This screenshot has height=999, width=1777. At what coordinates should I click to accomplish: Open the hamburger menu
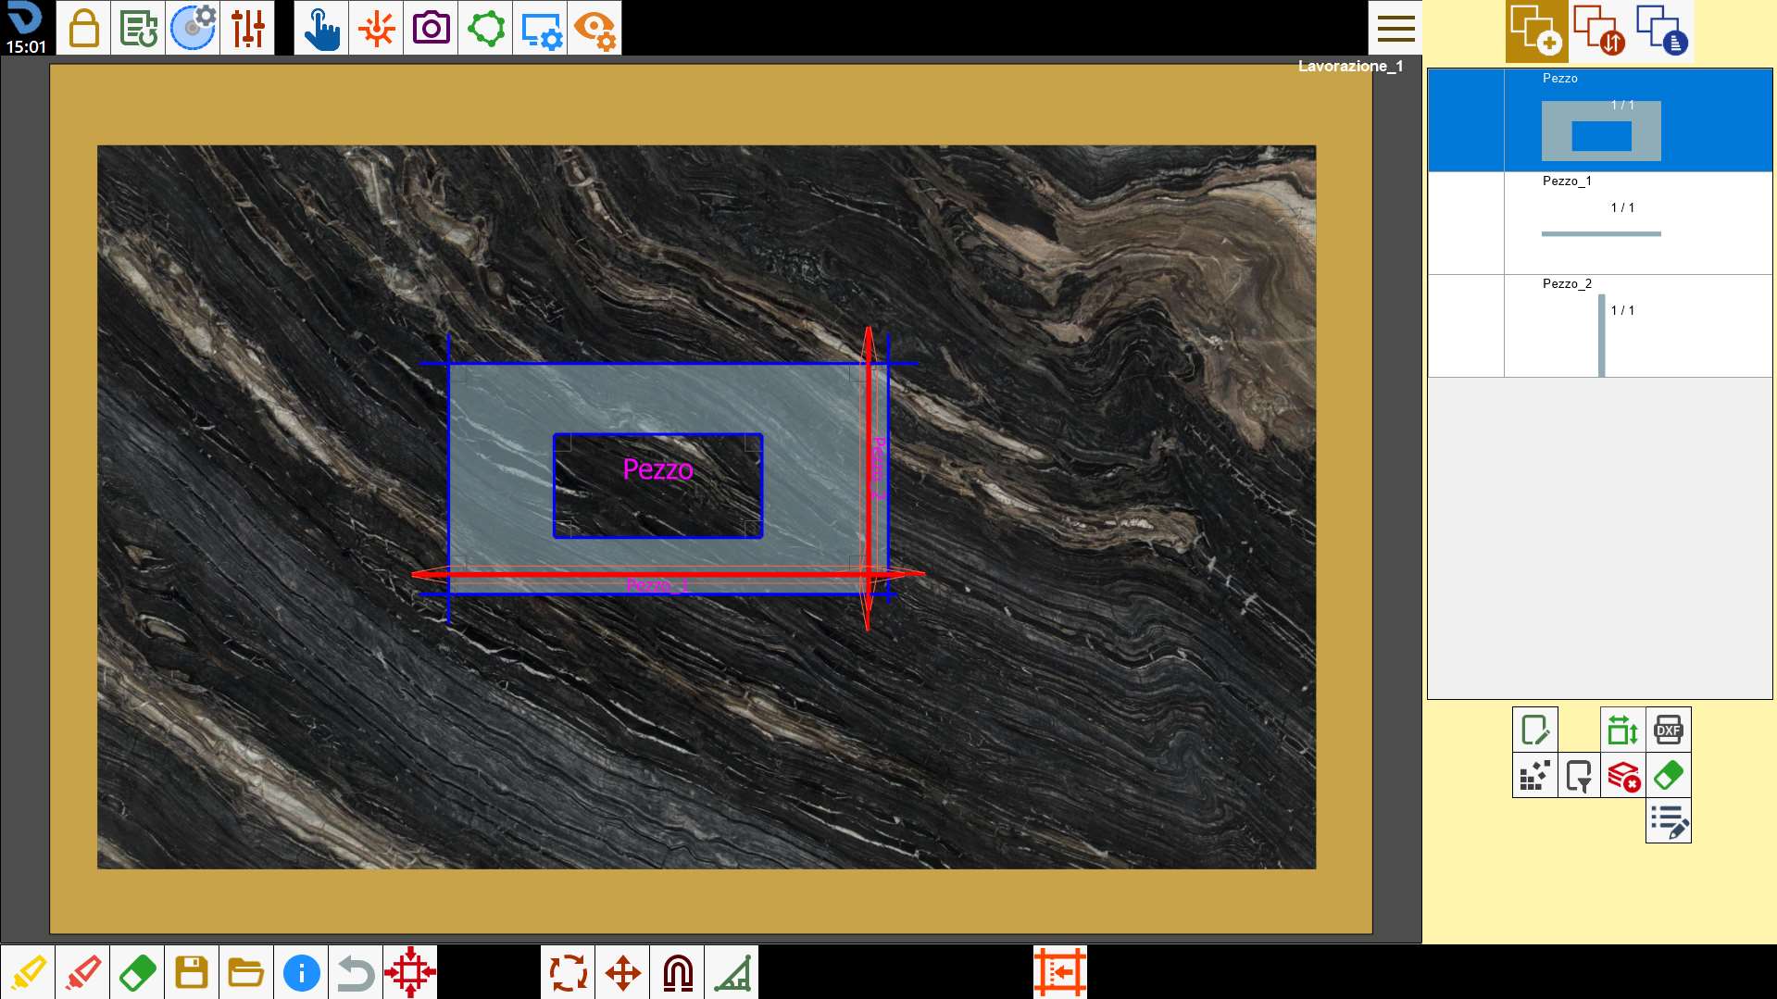[1395, 28]
